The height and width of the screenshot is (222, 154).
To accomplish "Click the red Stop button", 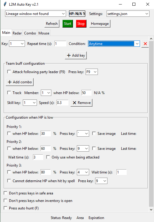I will (81, 24).
